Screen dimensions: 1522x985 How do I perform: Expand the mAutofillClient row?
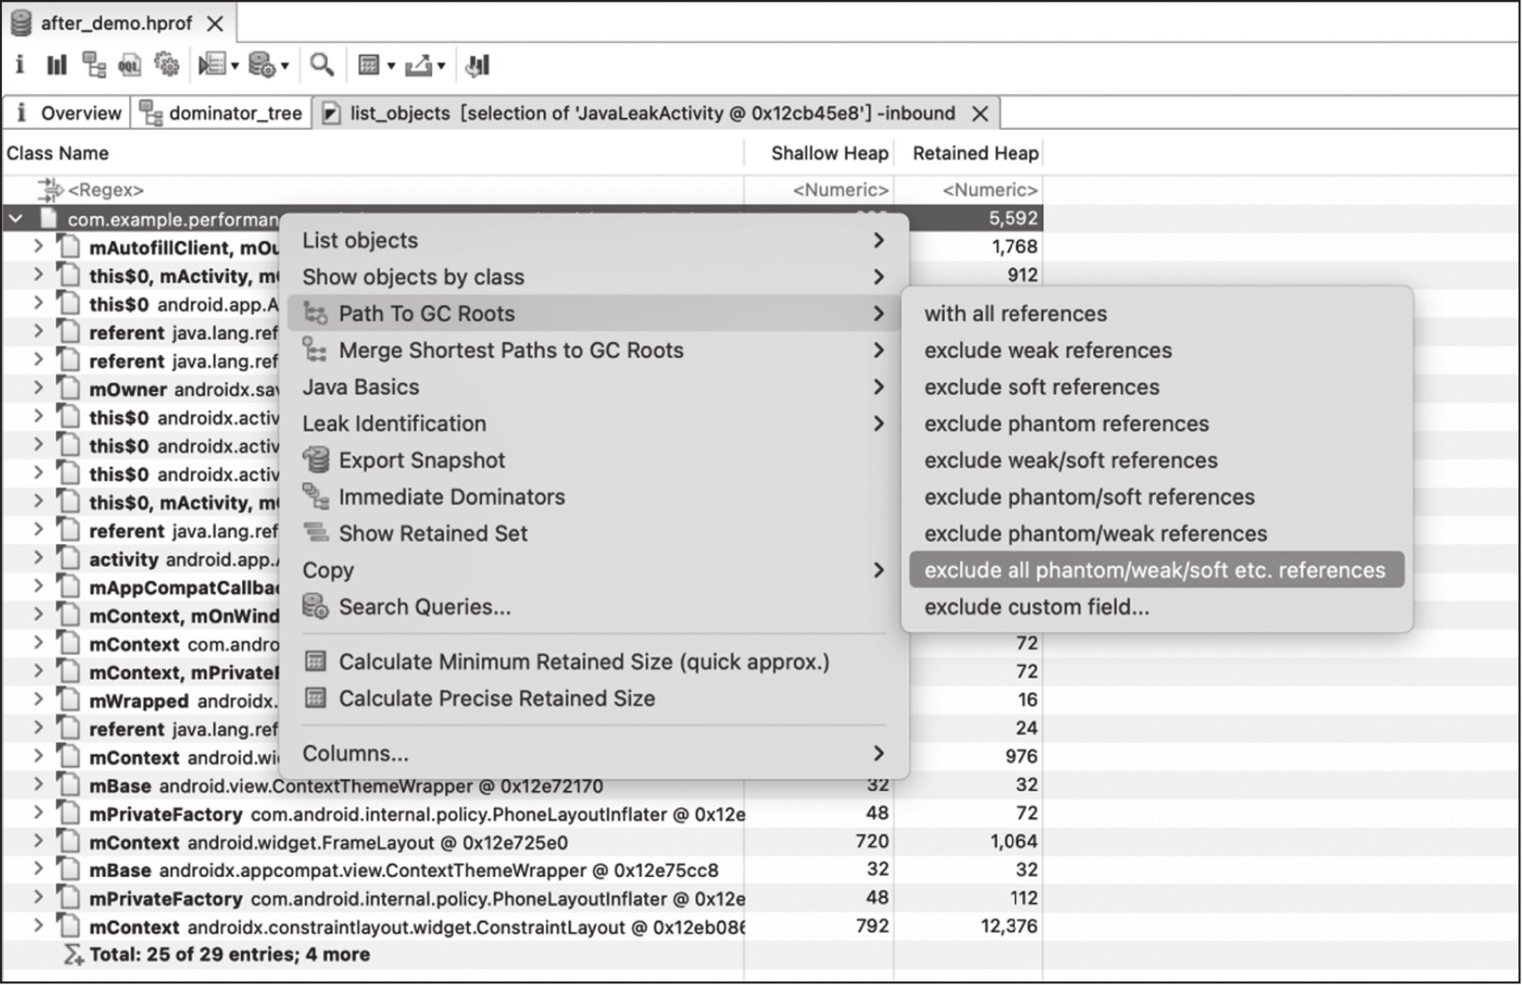(x=38, y=246)
